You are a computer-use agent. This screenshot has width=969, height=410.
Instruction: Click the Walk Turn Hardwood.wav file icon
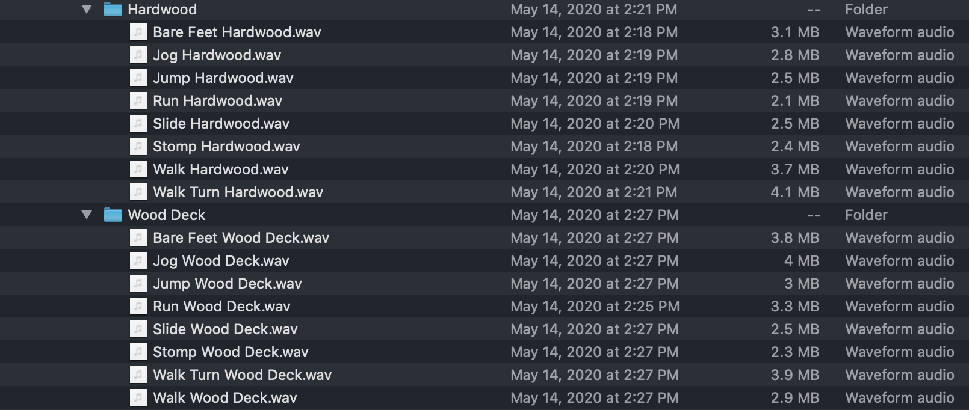[x=138, y=192]
